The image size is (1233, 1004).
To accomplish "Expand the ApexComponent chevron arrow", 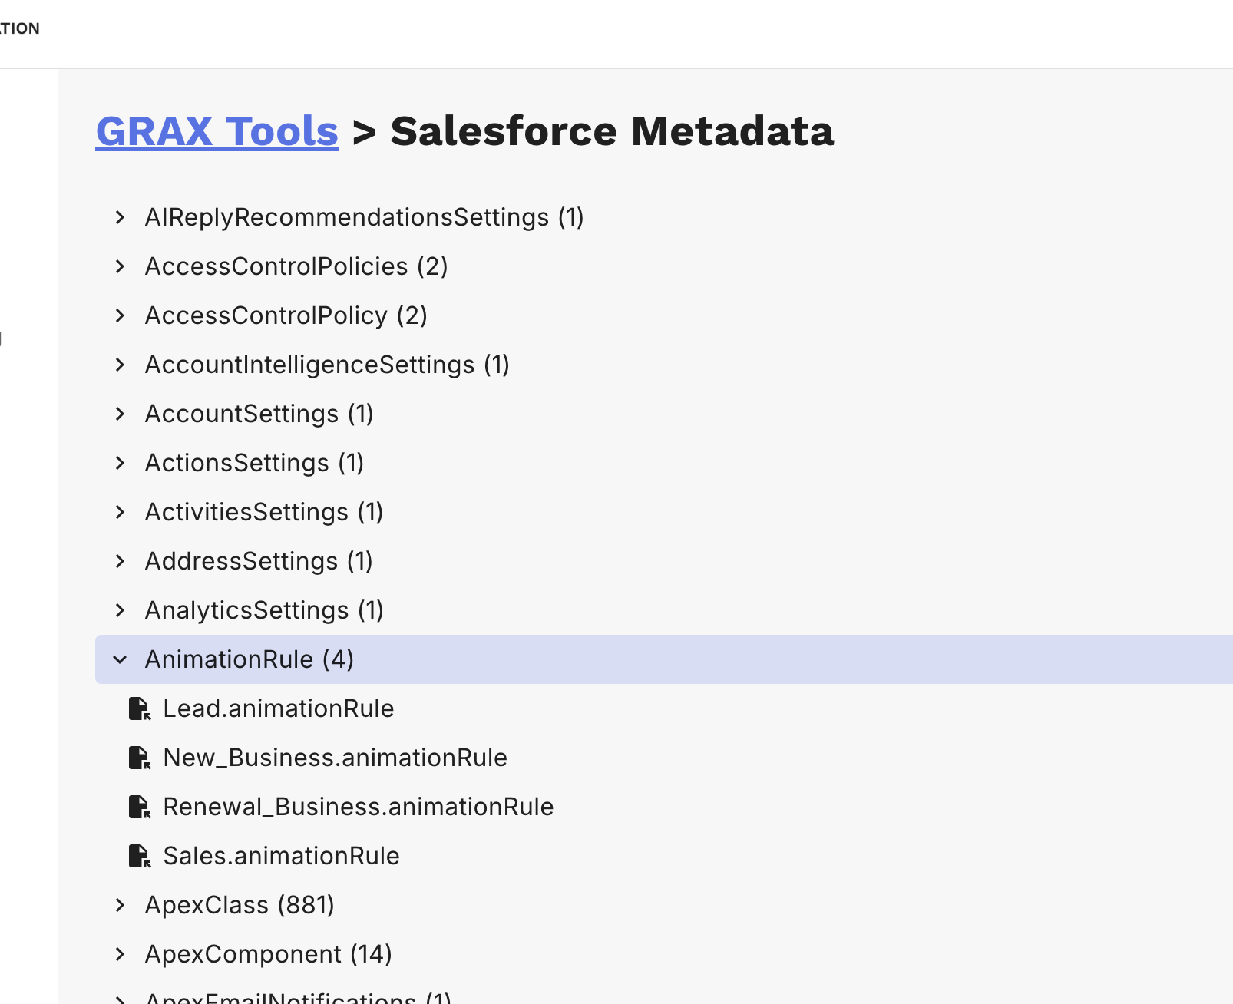I will pyautogui.click(x=120, y=954).
